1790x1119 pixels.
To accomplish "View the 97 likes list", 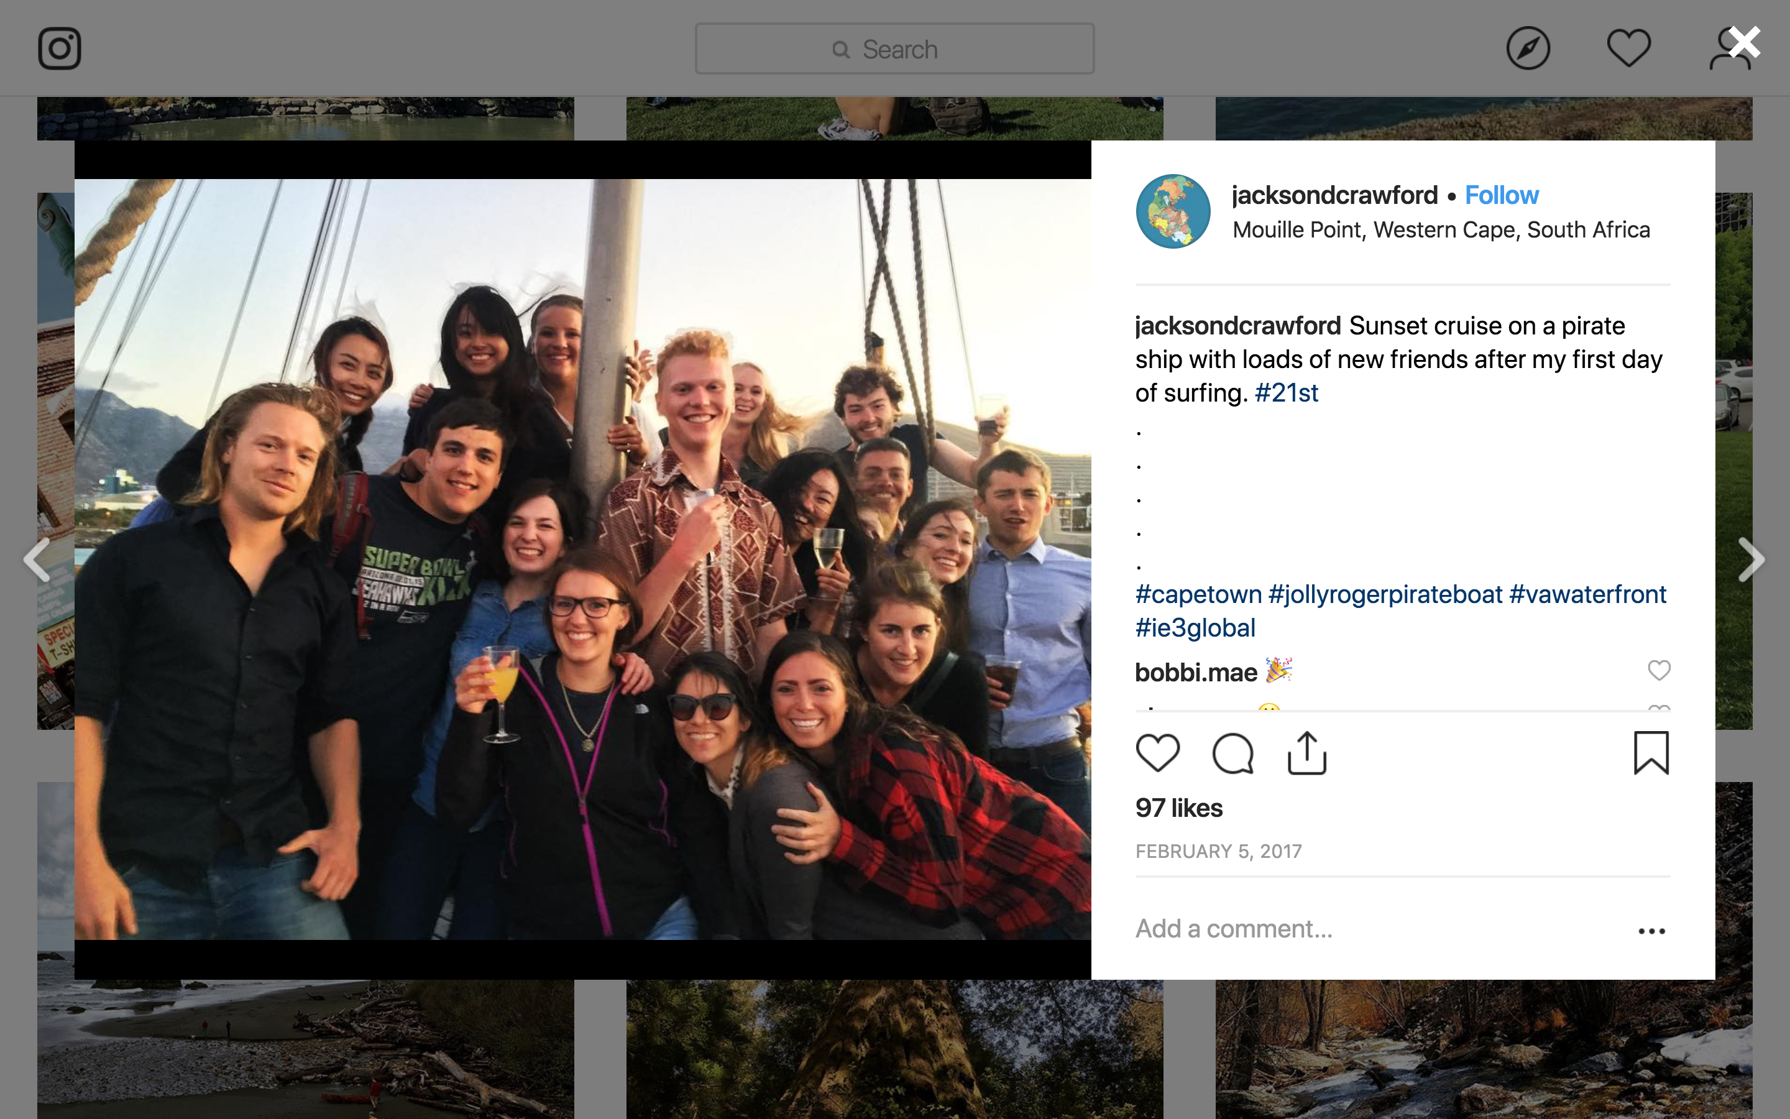I will tap(1179, 808).
